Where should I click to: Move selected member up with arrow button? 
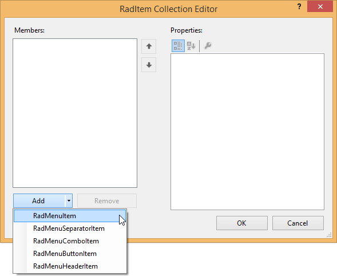149,46
